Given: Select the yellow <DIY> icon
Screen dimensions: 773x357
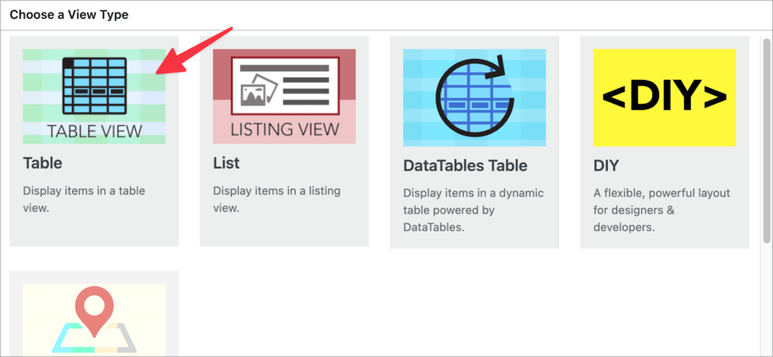Looking at the screenshot, I should tap(664, 97).
